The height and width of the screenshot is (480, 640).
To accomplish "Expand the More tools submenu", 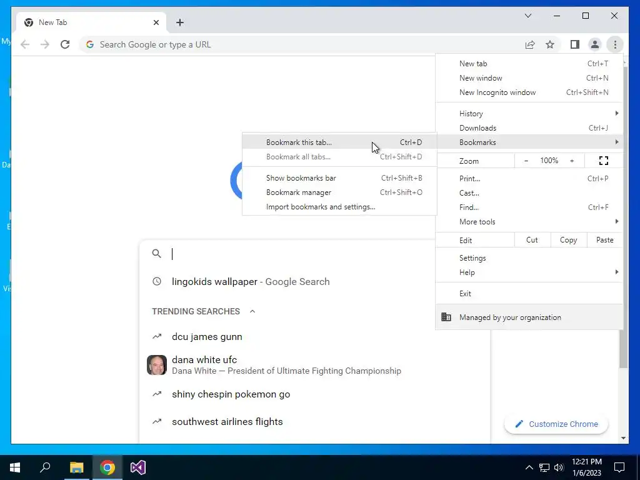I will point(529,222).
